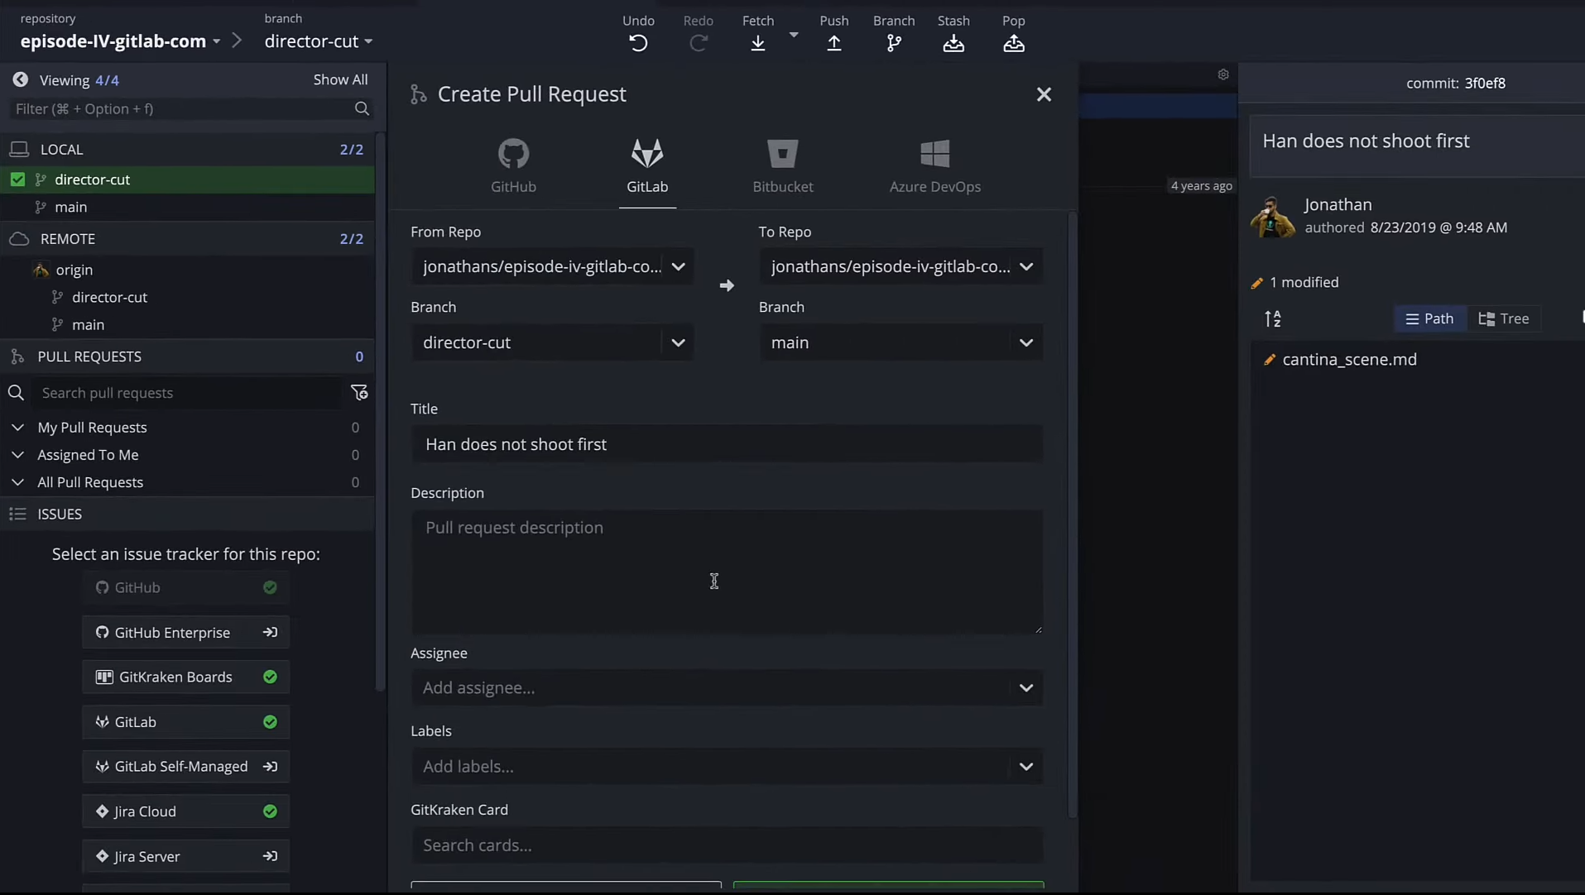Click the sort alphabetically icon above file list
This screenshot has width=1585, height=895.
coord(1272,319)
